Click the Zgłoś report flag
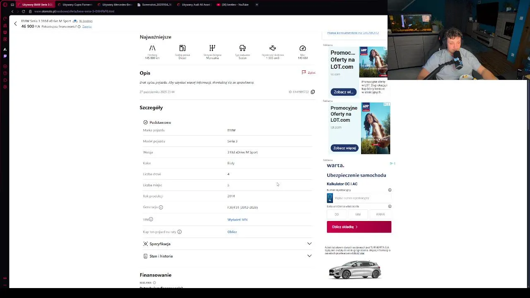 coord(308,72)
